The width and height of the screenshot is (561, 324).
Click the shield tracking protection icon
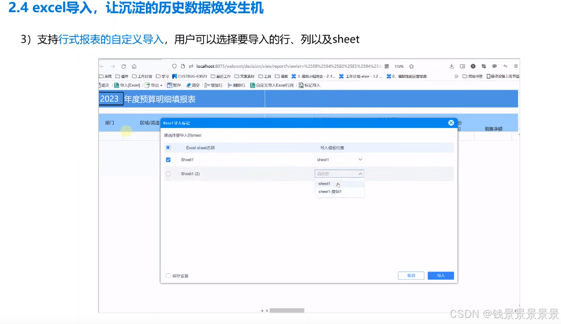click(x=174, y=66)
